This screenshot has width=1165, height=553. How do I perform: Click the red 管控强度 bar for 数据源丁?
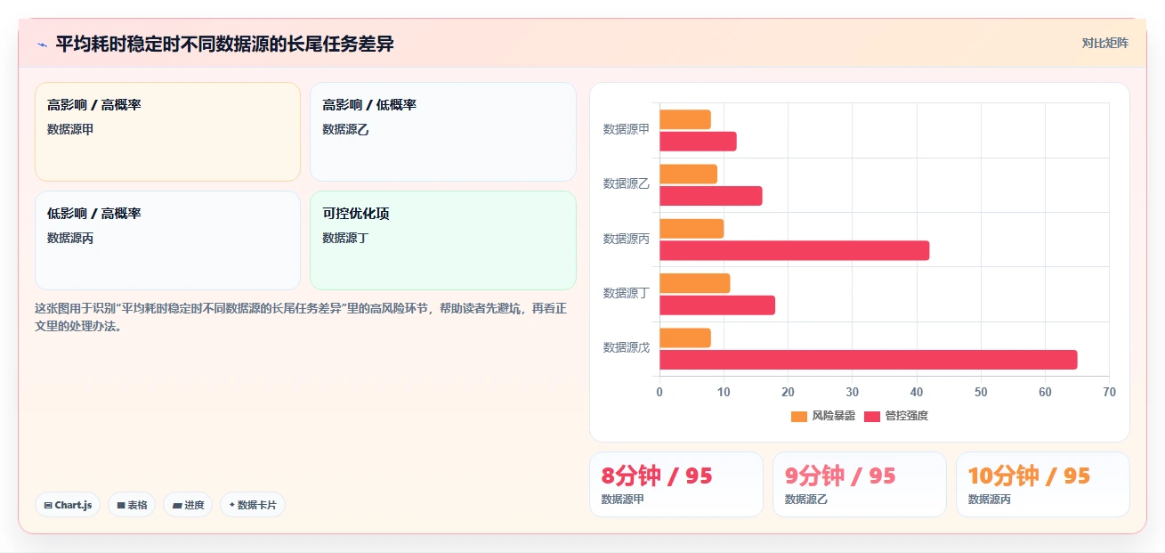point(716,305)
